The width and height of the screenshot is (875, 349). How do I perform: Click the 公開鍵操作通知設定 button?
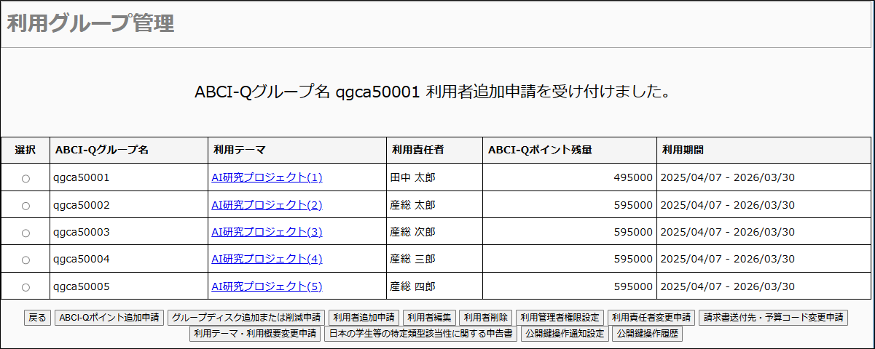565,334
